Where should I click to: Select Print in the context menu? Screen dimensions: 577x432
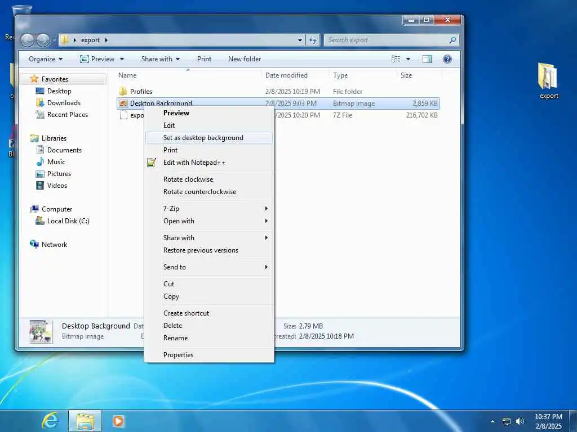click(209, 150)
